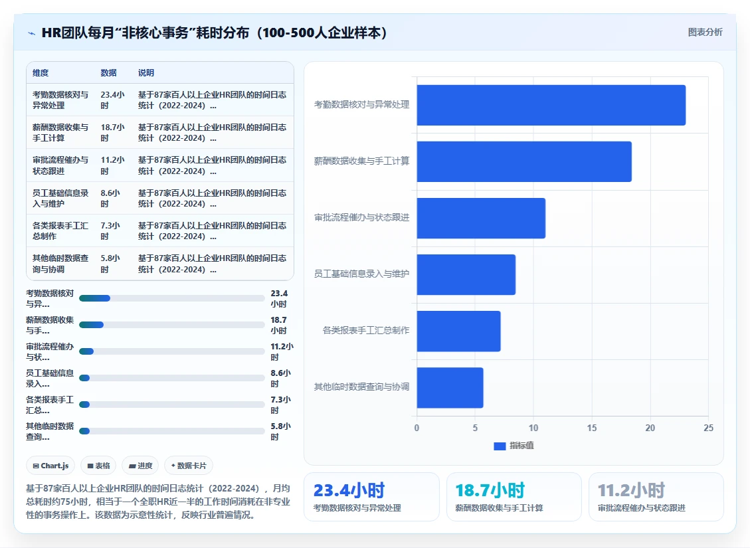The image size is (750, 548).
Task: Click the blue 指标值 legend swatch
Action: [500, 446]
